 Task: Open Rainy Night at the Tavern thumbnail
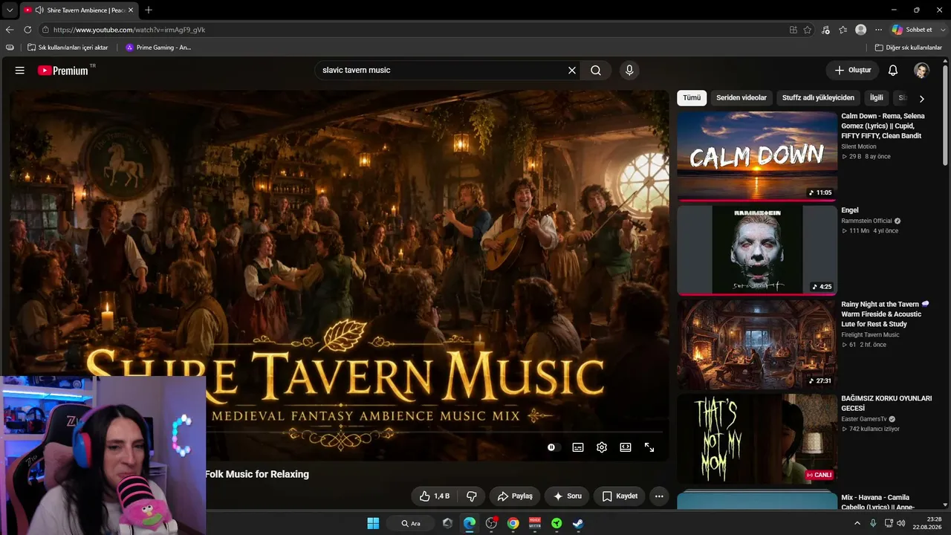757,345
